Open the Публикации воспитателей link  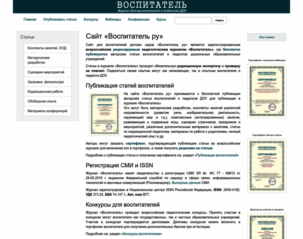(x=216, y=155)
